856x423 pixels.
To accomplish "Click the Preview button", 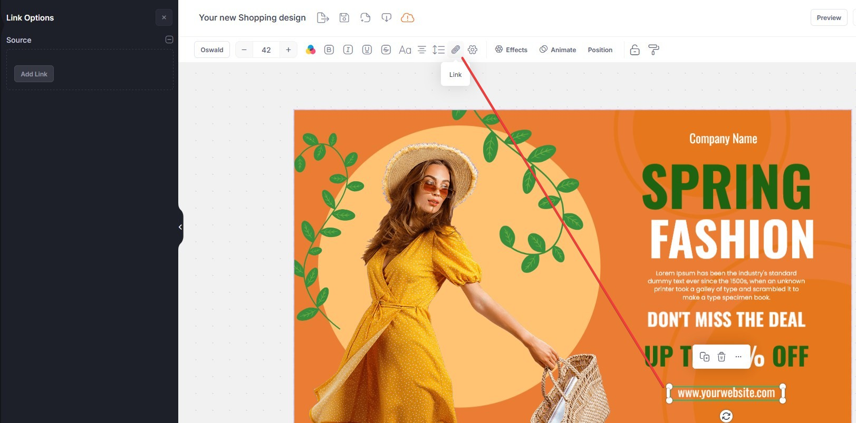I will [x=829, y=17].
